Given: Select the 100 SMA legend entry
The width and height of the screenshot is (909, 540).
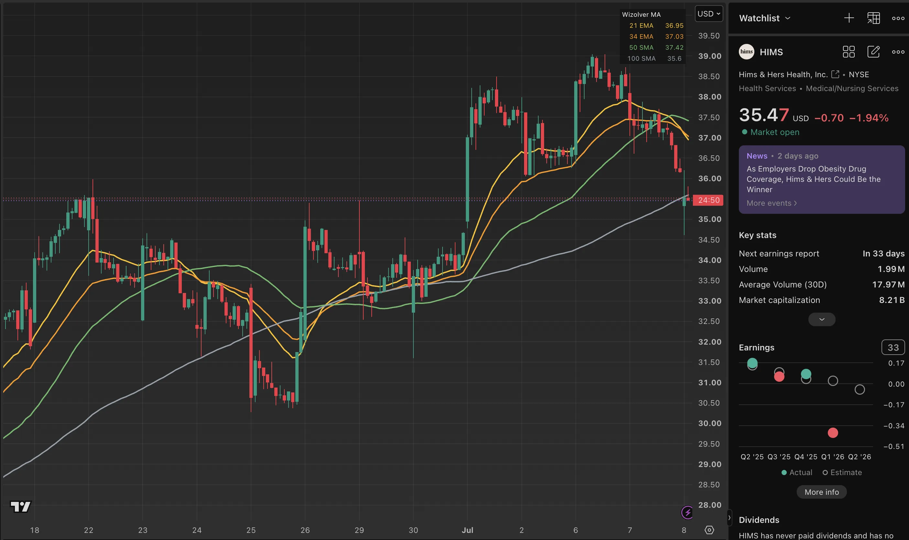Looking at the screenshot, I should pyautogui.click(x=654, y=58).
